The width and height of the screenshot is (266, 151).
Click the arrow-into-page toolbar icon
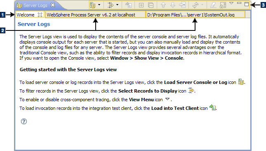(182, 5)
